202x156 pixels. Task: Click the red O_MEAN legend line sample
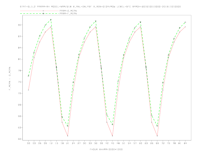tap(40, 11)
